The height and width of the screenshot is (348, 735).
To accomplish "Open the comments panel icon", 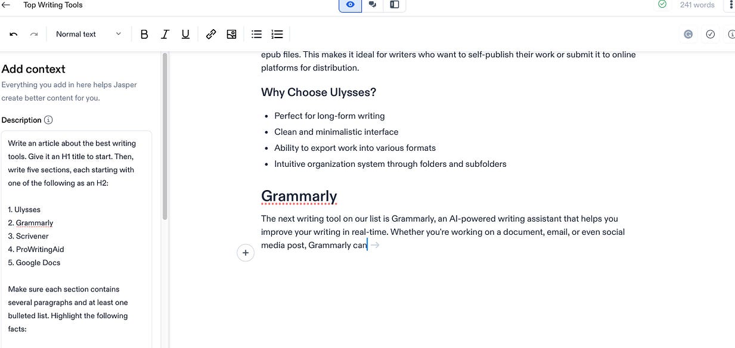I will point(373,5).
